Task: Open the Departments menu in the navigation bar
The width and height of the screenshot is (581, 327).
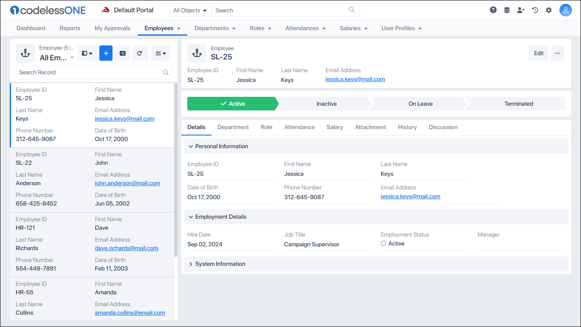Action: click(215, 28)
